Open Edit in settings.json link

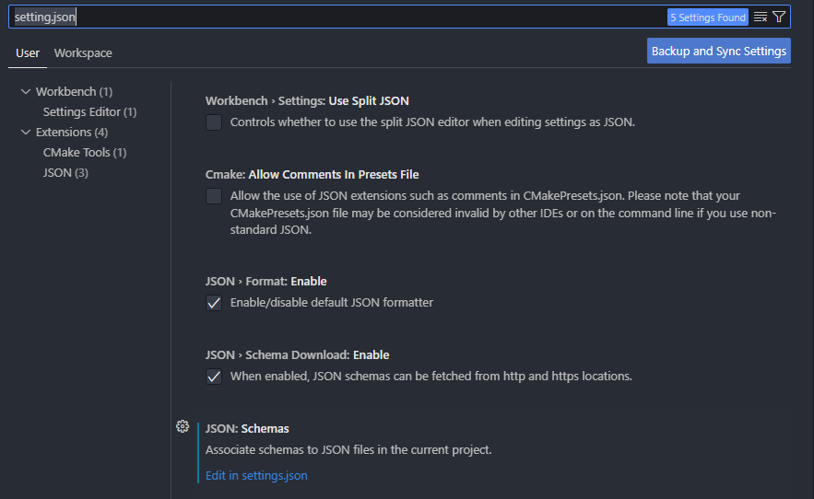[256, 476]
